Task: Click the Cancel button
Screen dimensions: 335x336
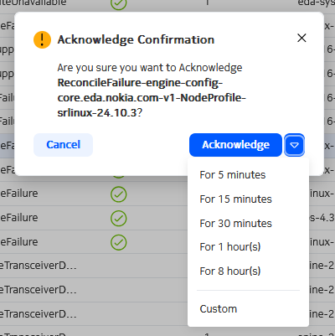Action: pyautogui.click(x=63, y=145)
